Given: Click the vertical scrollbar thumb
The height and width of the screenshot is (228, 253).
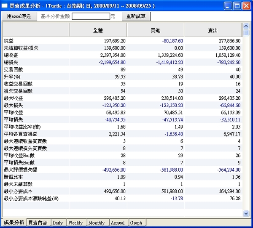Looking at the screenshot, I should point(246,33).
